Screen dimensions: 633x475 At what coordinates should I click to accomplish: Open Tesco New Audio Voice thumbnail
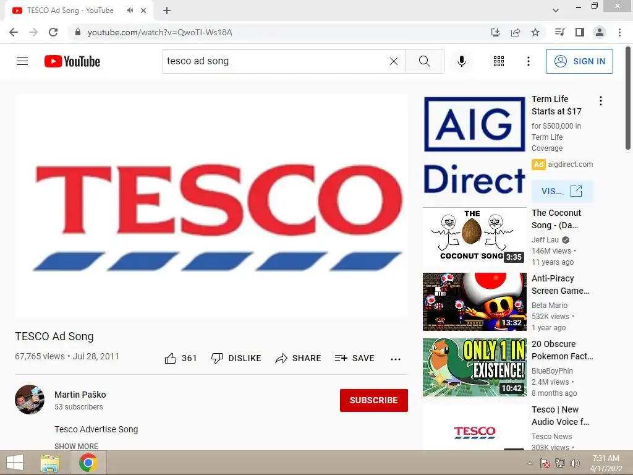(475, 427)
